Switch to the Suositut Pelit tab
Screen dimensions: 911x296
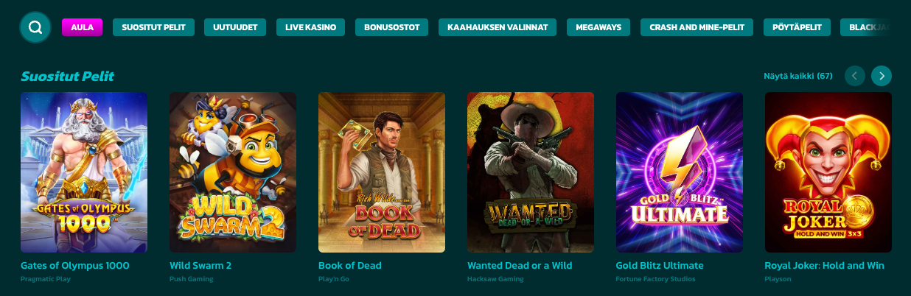pos(153,28)
